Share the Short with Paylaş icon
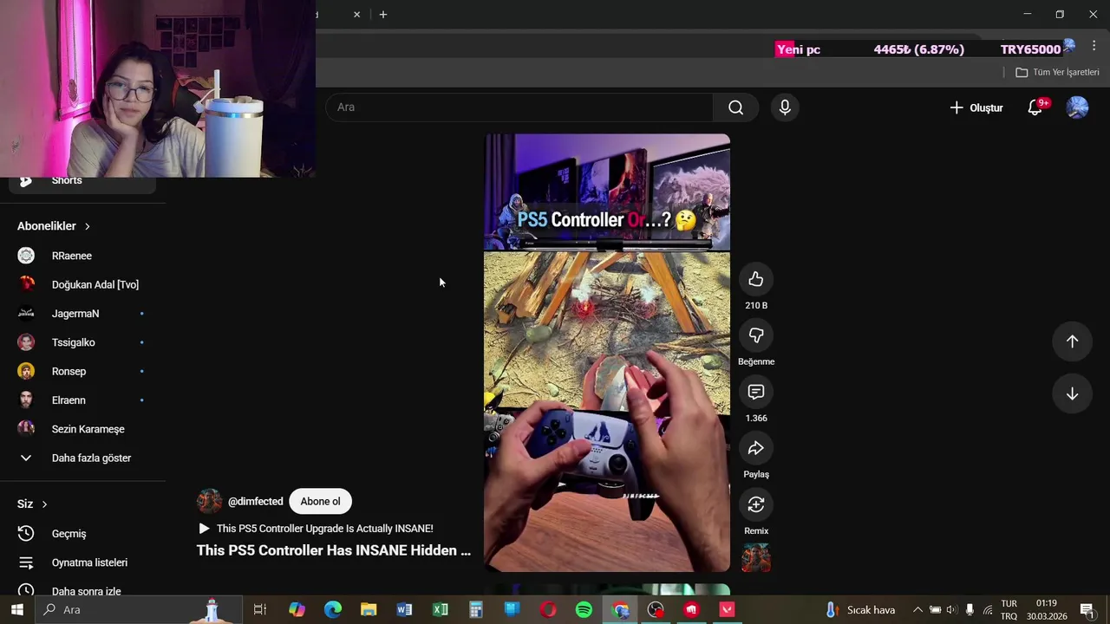The width and height of the screenshot is (1110, 624). (x=756, y=448)
